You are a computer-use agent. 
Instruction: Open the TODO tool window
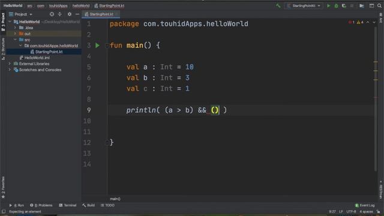pos(107,205)
